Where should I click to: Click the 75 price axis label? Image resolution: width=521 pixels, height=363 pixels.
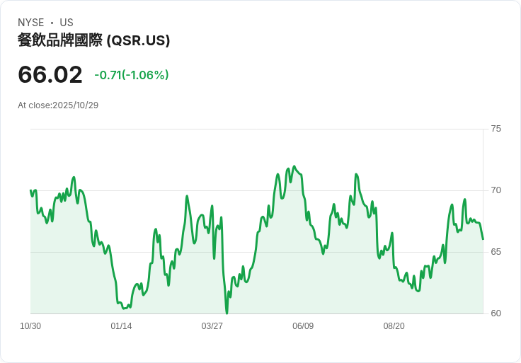(x=496, y=129)
